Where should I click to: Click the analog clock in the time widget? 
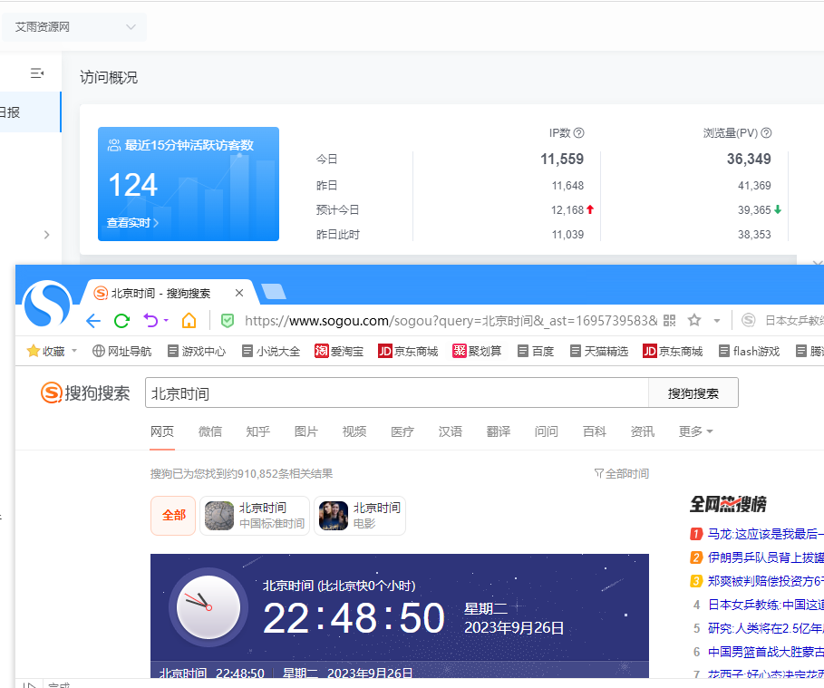point(208,607)
